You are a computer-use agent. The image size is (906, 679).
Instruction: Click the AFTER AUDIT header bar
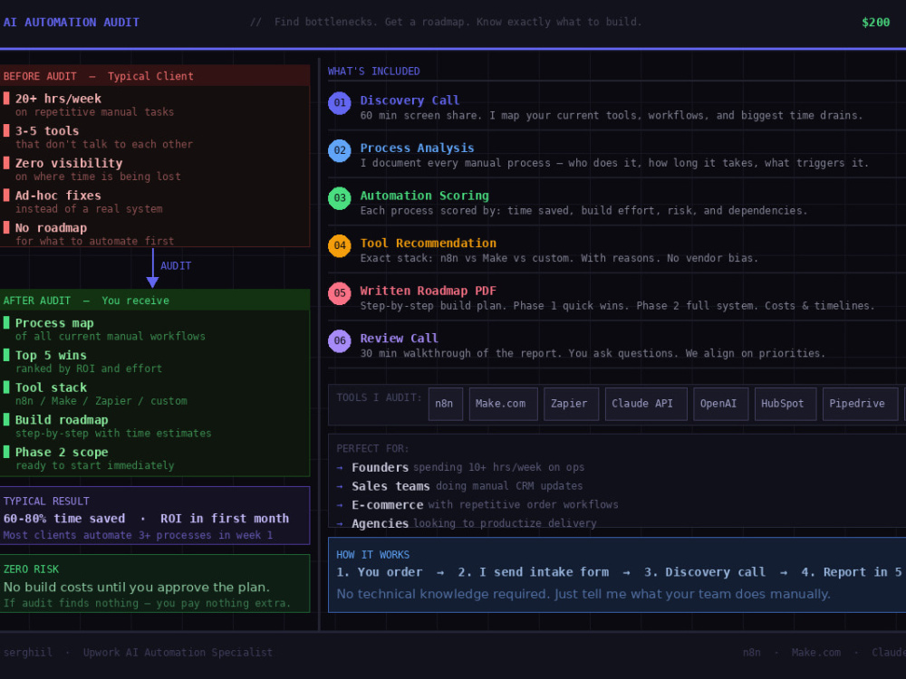pyautogui.click(x=155, y=301)
